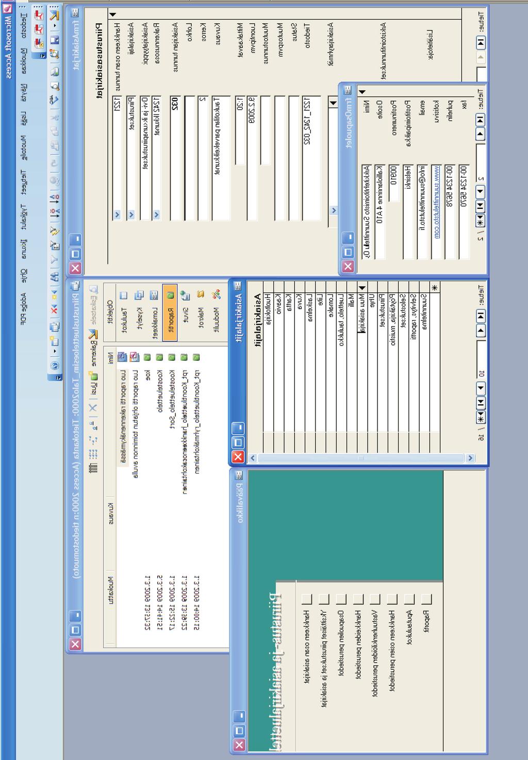Click the Sort Ascending A-Z icon
The height and width of the screenshot is (760, 528).
tap(55, 198)
